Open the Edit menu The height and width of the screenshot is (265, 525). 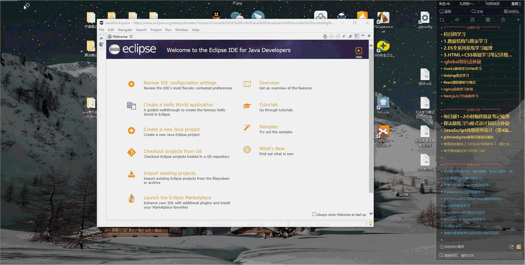coord(111,30)
